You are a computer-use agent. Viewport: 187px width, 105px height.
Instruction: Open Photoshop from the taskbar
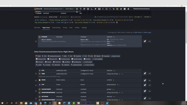tap(93, 103)
